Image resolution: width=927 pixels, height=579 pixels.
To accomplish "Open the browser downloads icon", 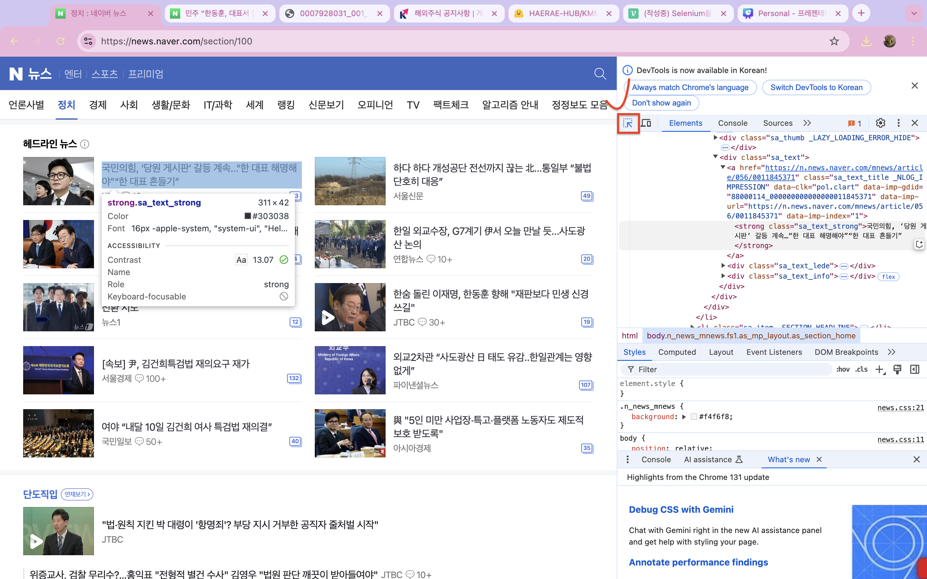I will click(866, 41).
